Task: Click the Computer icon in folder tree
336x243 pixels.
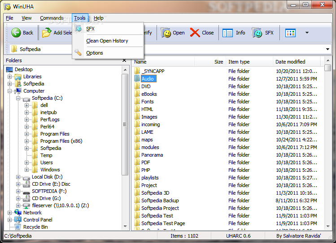Action: [x=18, y=91]
